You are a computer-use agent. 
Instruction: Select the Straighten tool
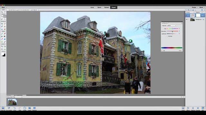5,49
